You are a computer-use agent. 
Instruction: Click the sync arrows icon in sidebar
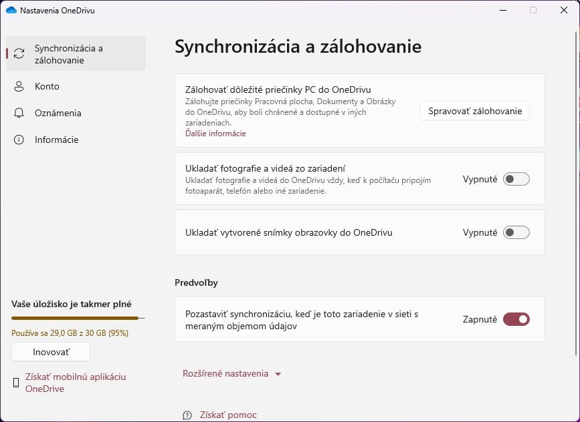tap(19, 53)
